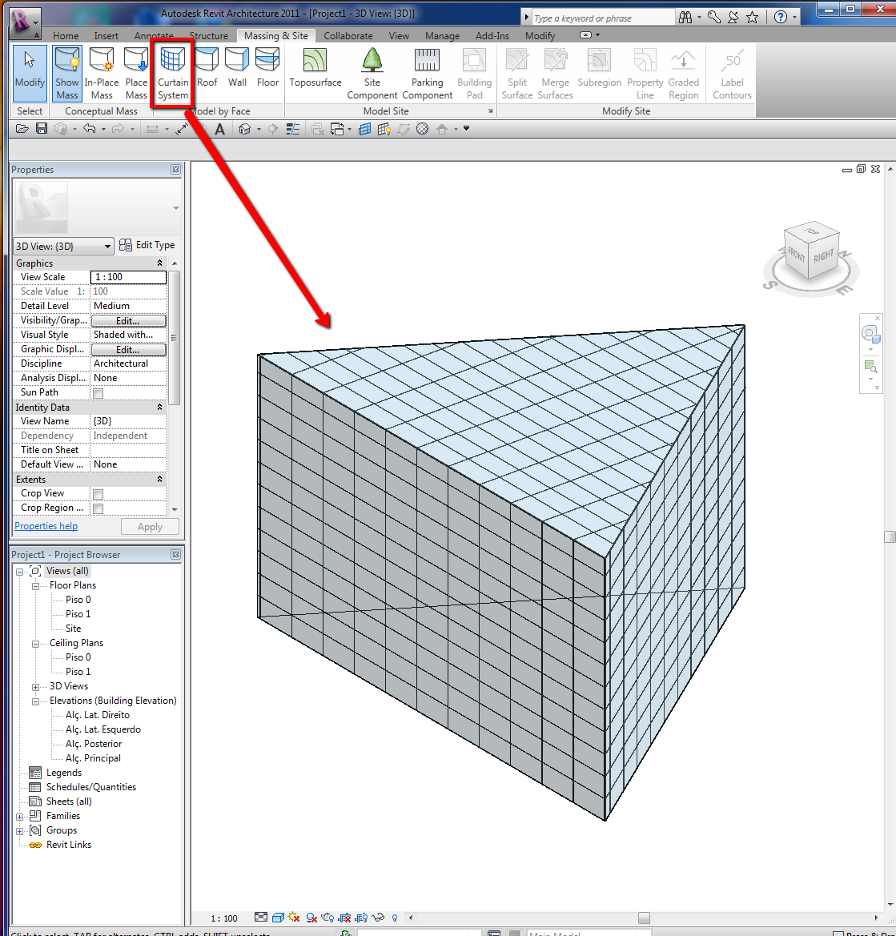Click the Save icon in quick toolbar
The width and height of the screenshot is (896, 936).
pos(41,128)
